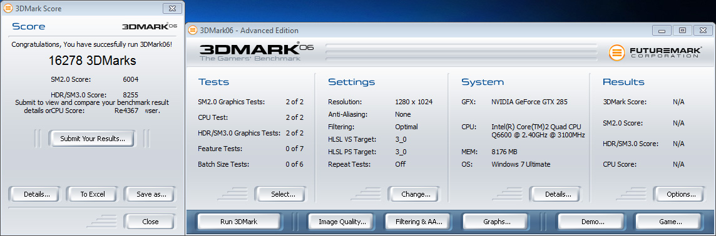Click the 3DMark06 Advanced Edition title icon
The height and width of the screenshot is (236, 716).
[193, 31]
